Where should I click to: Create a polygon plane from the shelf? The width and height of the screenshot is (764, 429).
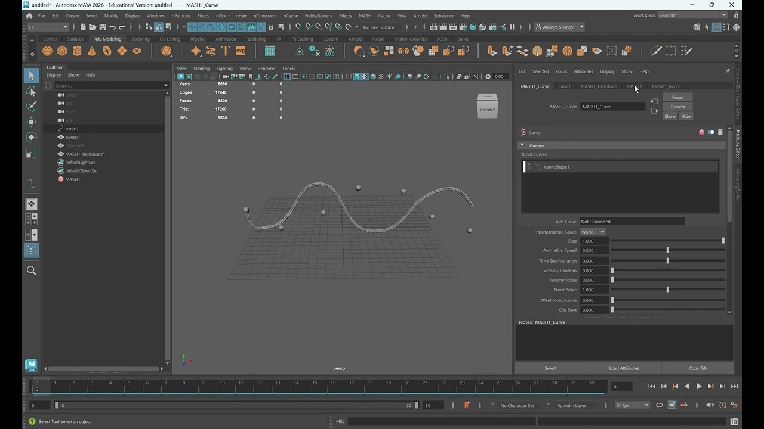(x=122, y=51)
